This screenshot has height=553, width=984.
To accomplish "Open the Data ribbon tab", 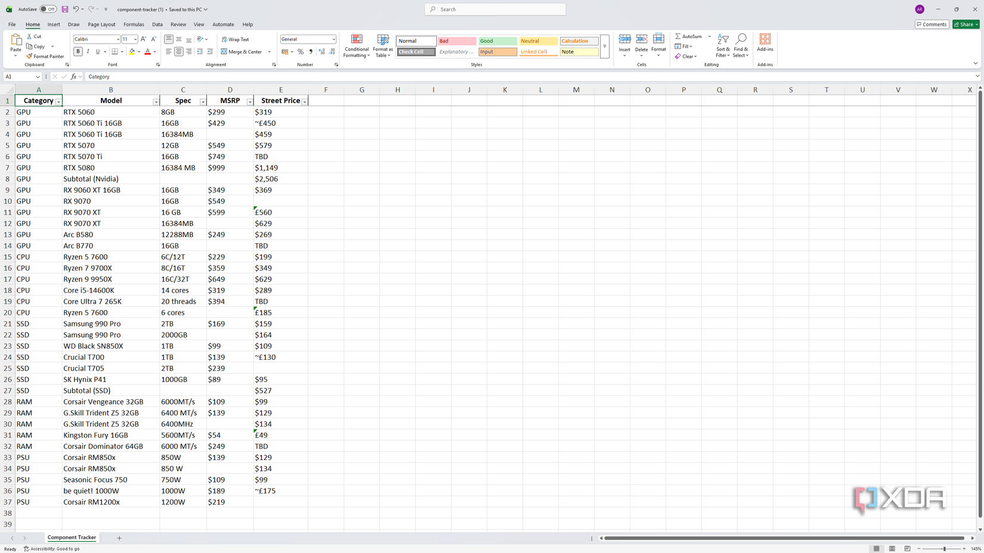I will (157, 24).
